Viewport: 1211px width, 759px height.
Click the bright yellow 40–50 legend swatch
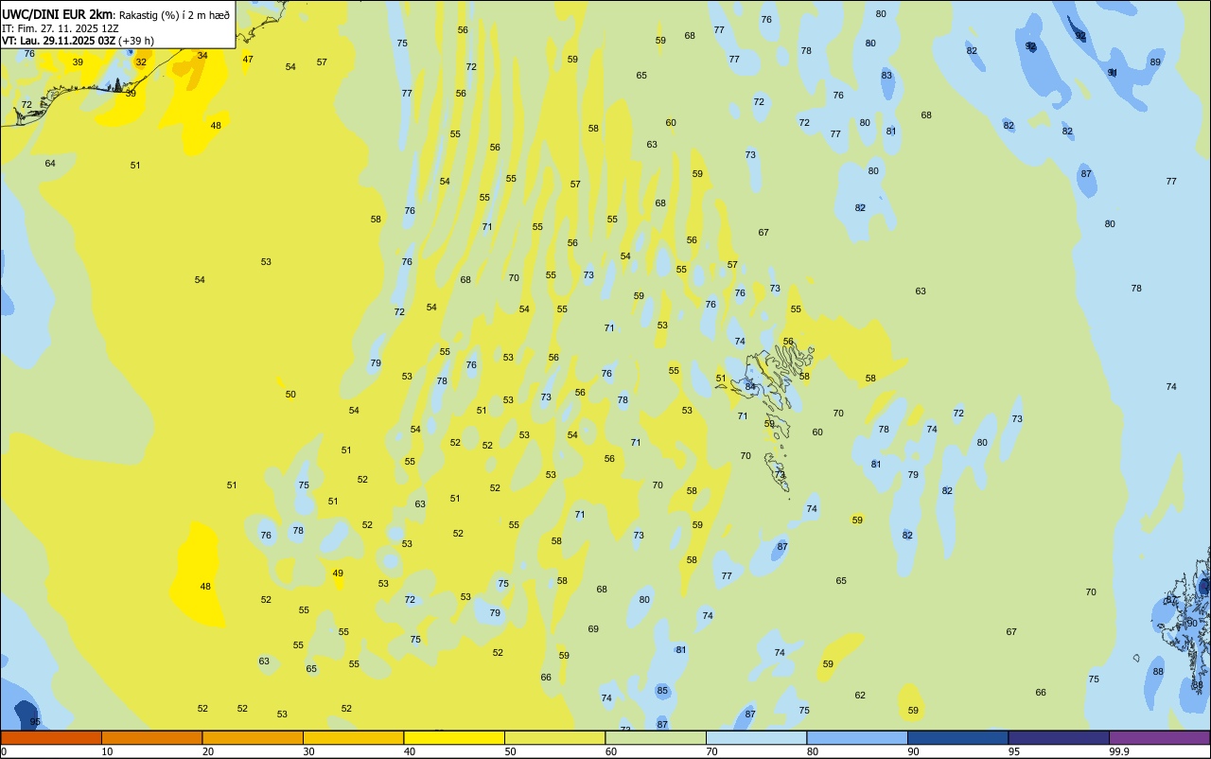click(x=454, y=737)
